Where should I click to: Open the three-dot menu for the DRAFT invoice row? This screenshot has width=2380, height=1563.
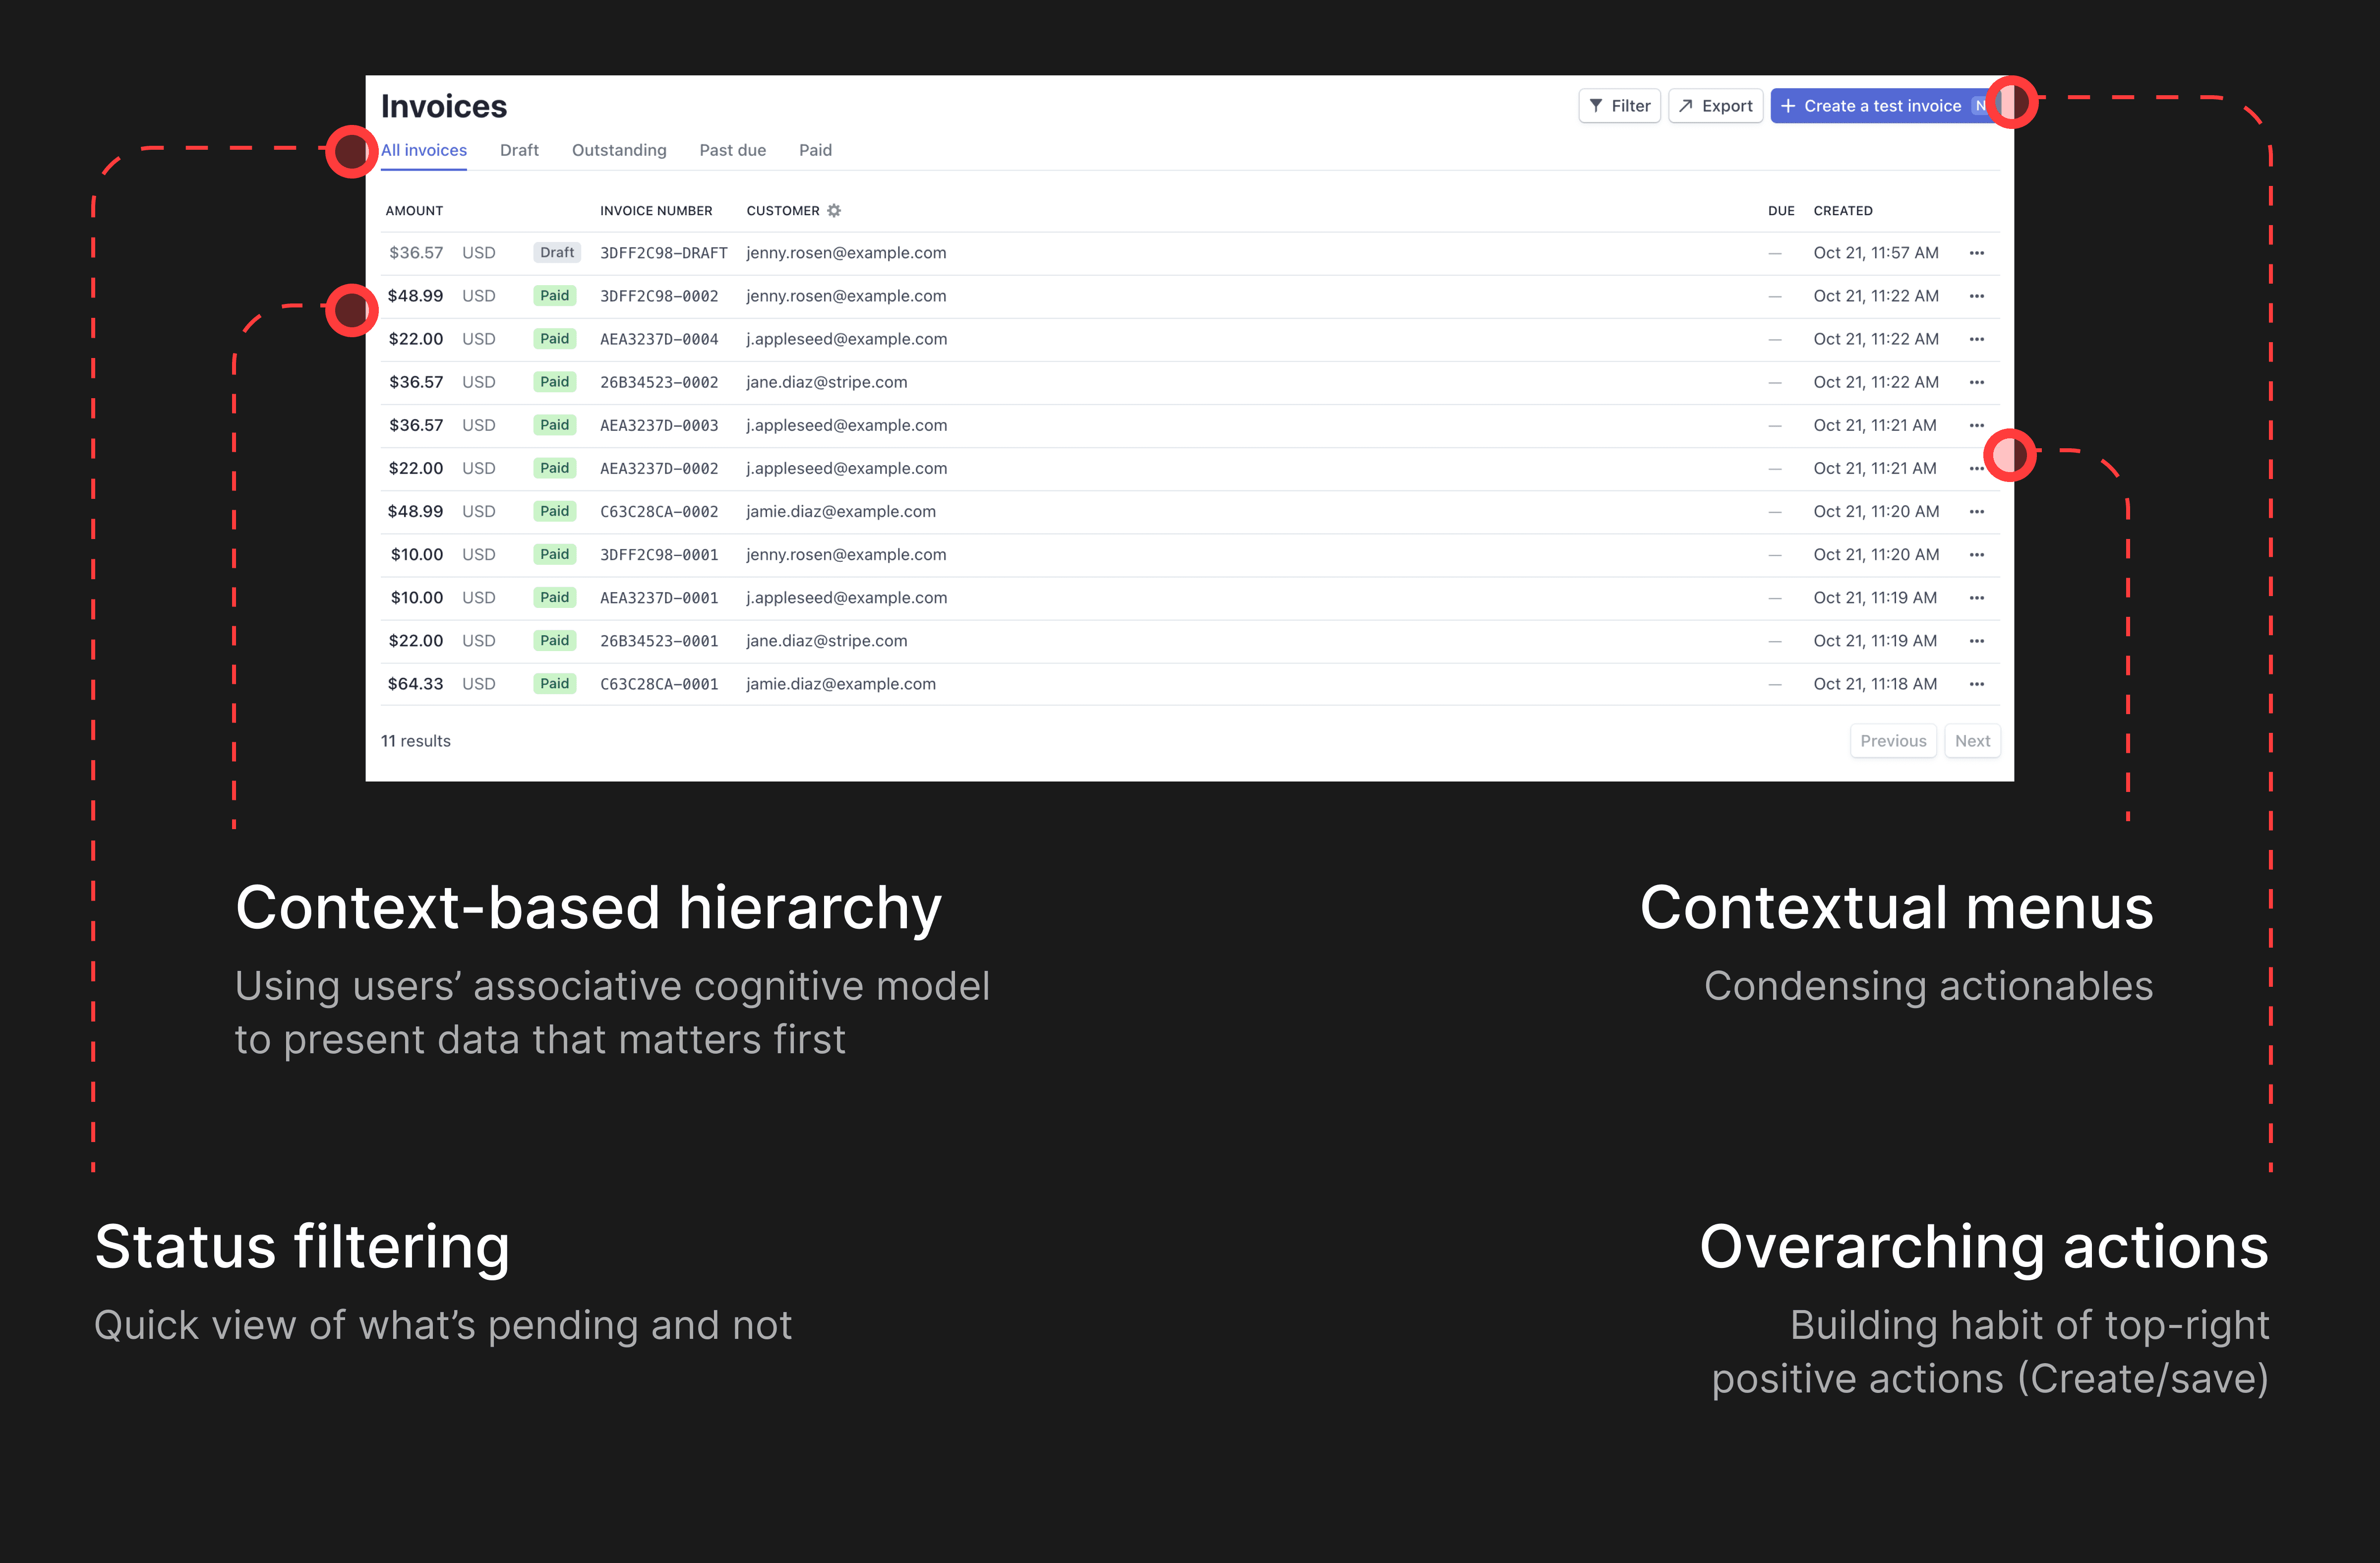(1976, 253)
